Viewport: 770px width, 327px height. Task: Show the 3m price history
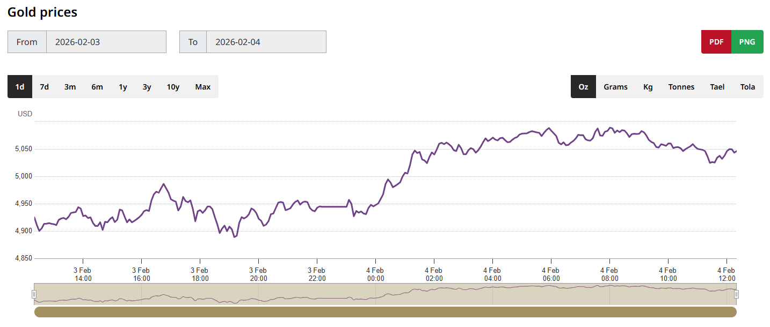pos(70,87)
